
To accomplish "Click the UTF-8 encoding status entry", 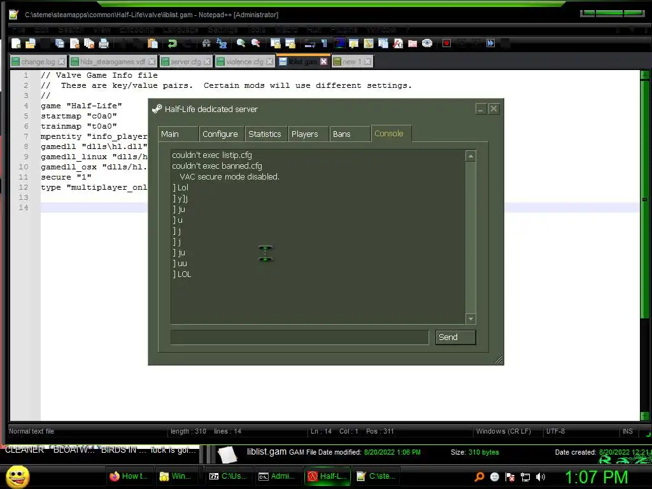I will click(555, 431).
